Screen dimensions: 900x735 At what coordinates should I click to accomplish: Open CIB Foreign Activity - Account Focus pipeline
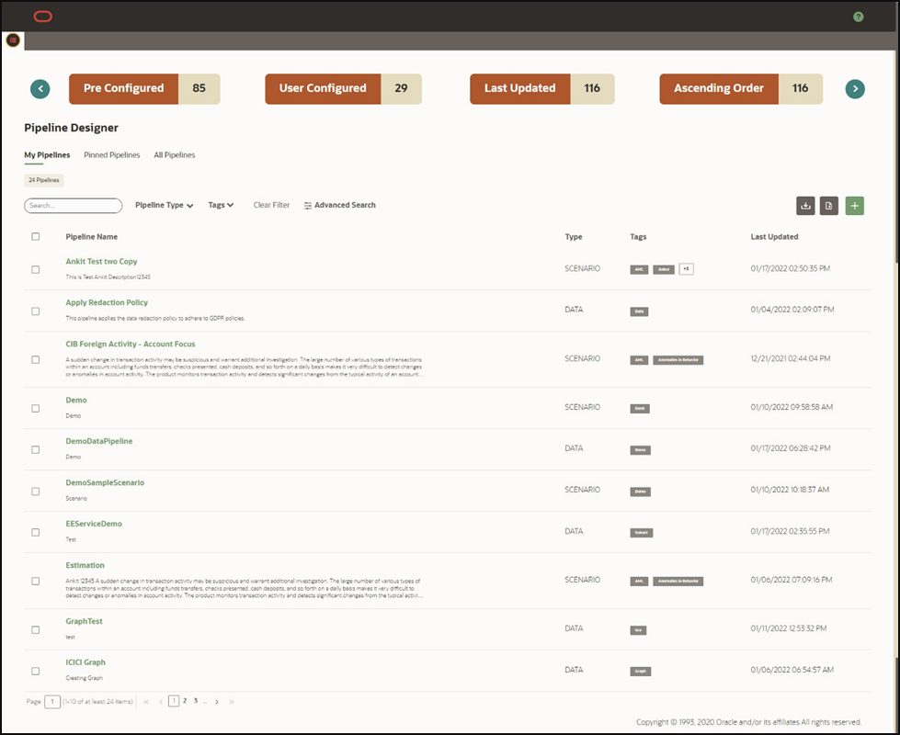(x=131, y=345)
